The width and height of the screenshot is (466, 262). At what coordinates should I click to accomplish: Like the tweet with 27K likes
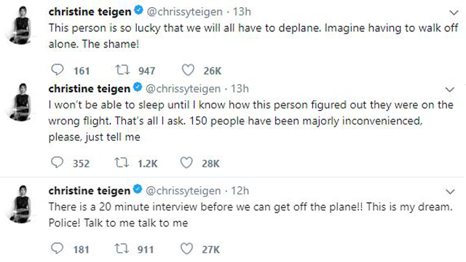click(186, 249)
